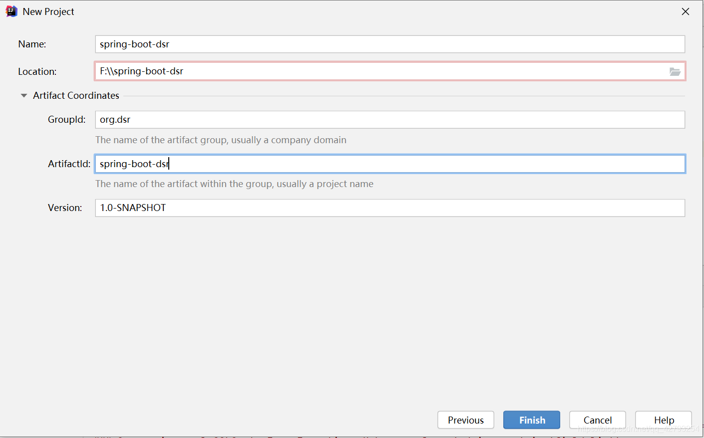The width and height of the screenshot is (704, 438).
Task: Select the Version field with 1.0-SNAPSHOT
Action: click(x=390, y=208)
